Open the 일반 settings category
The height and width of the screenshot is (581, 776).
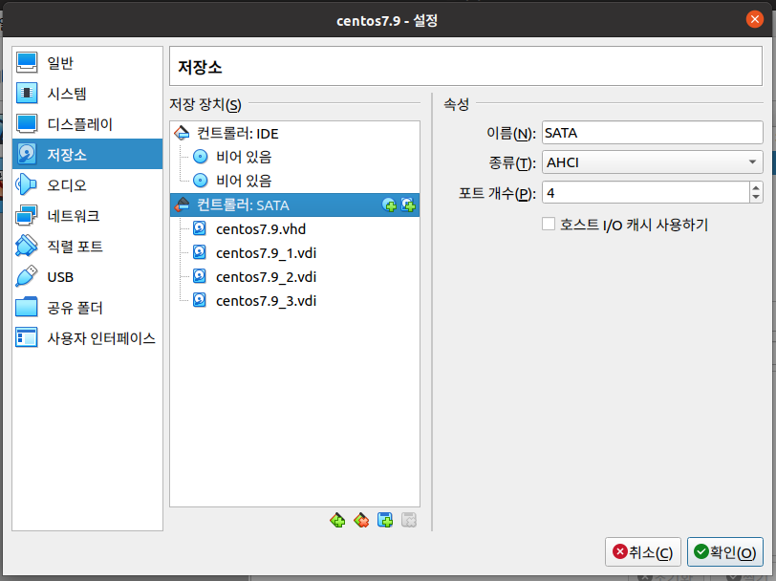(87, 63)
